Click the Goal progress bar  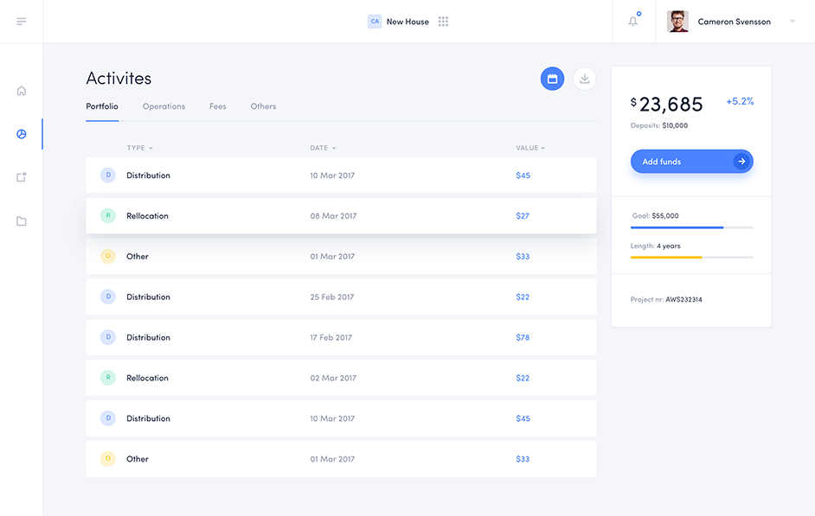tap(691, 227)
